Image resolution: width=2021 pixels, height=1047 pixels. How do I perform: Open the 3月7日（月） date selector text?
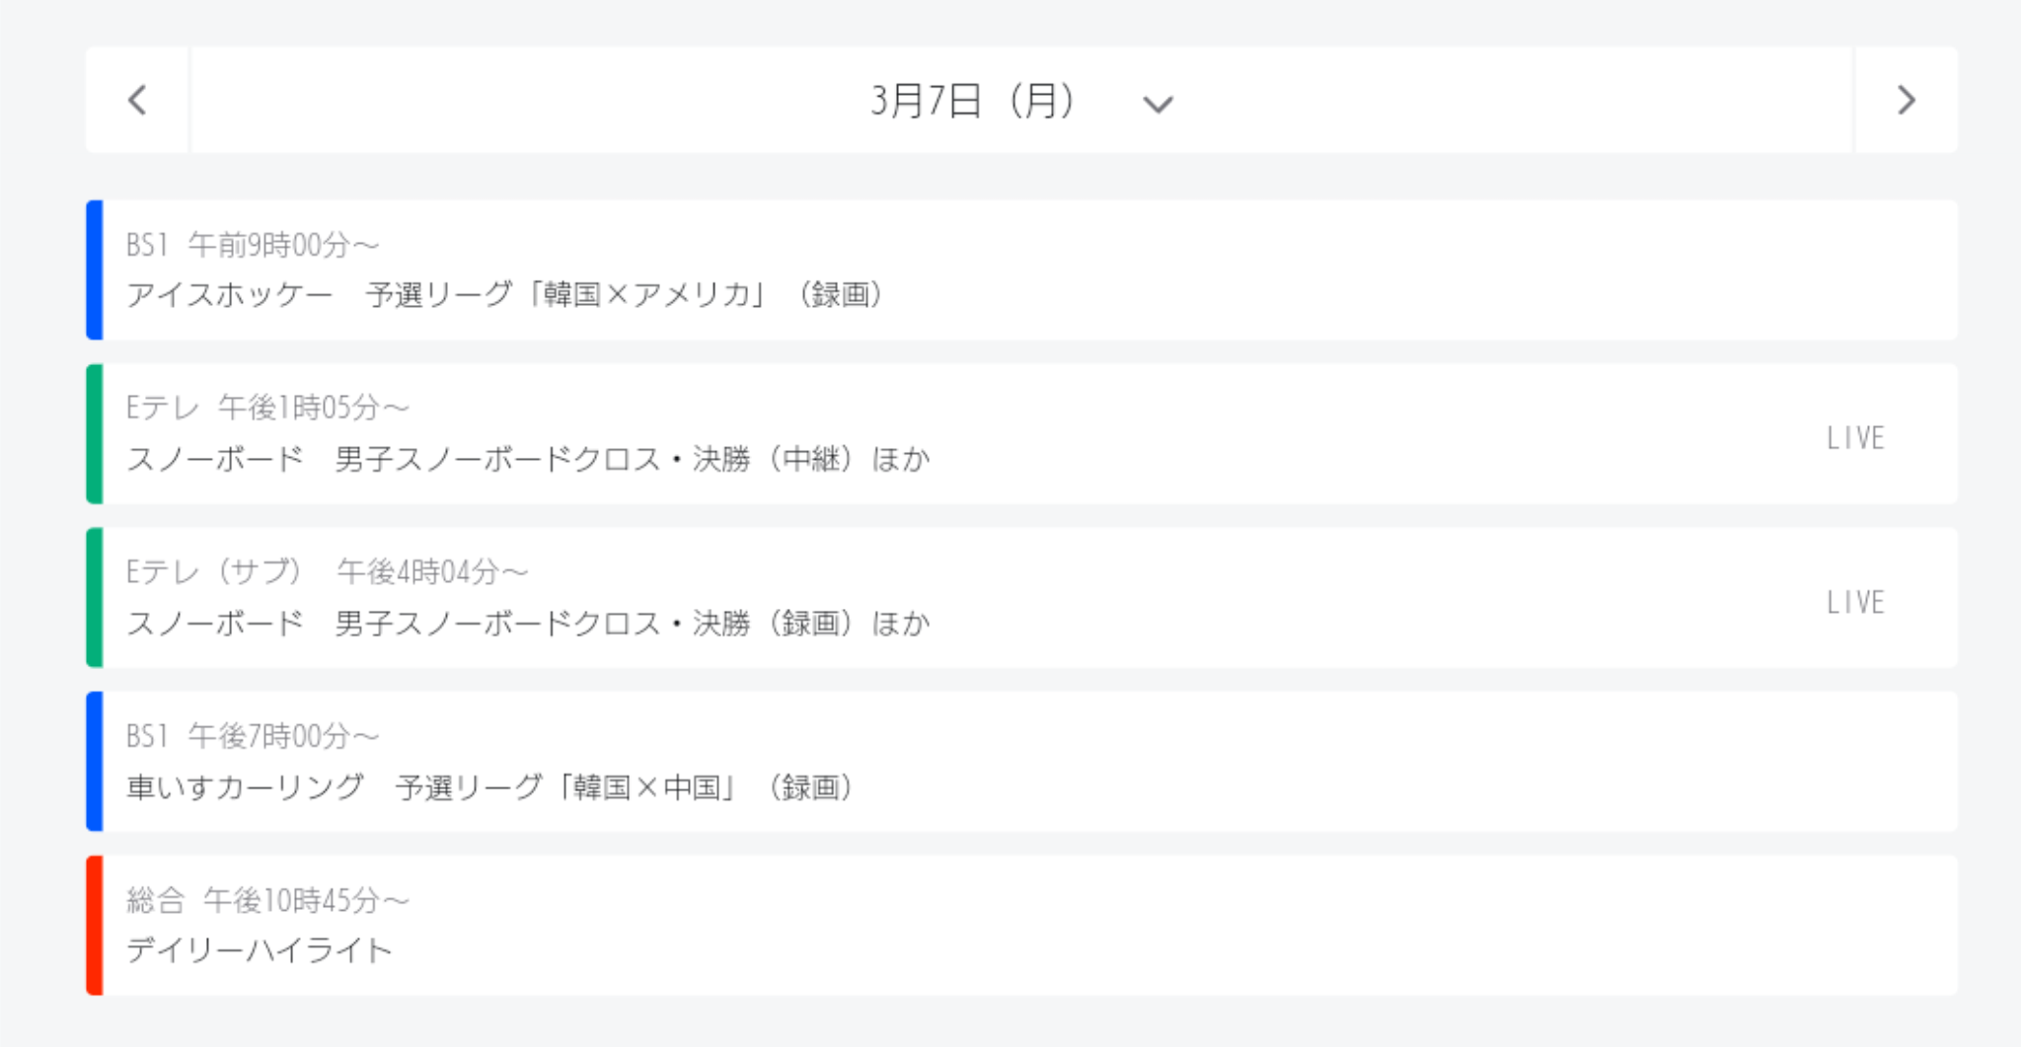(x=972, y=101)
